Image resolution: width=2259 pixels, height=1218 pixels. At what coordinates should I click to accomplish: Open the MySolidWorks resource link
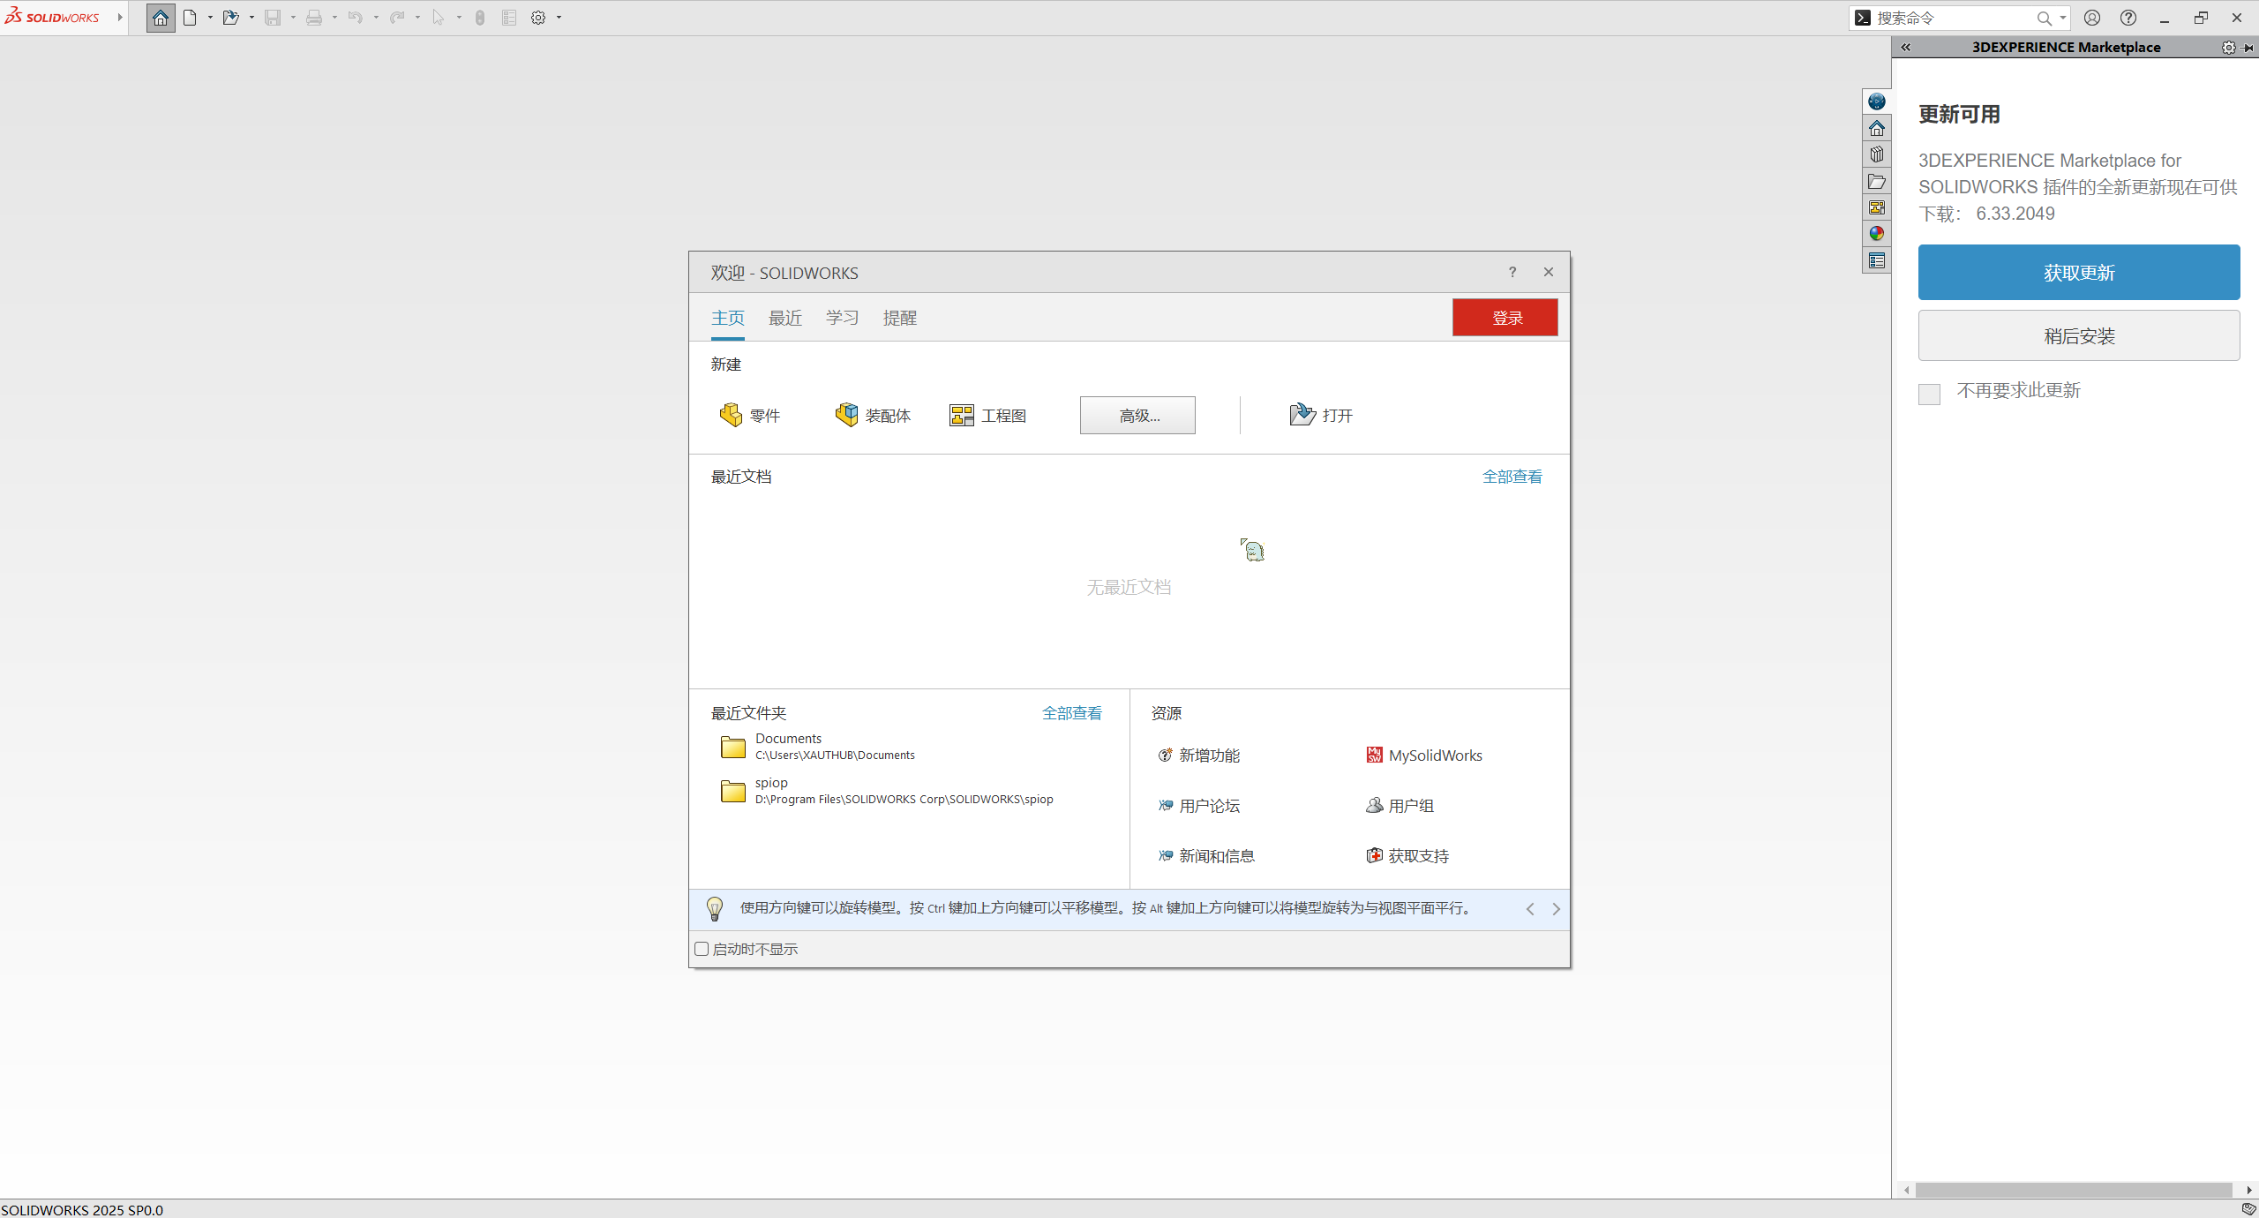click(x=1424, y=756)
